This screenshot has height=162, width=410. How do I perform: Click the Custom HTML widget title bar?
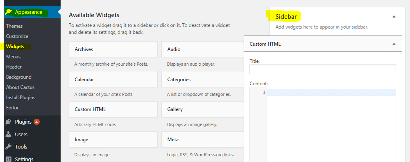pos(323,44)
